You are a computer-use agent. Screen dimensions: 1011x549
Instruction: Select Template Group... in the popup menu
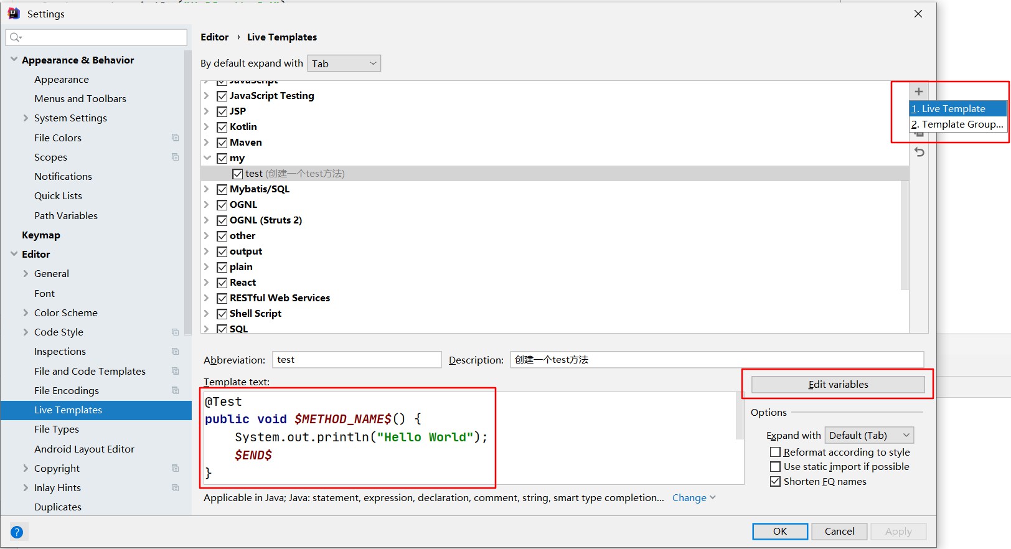[957, 124]
